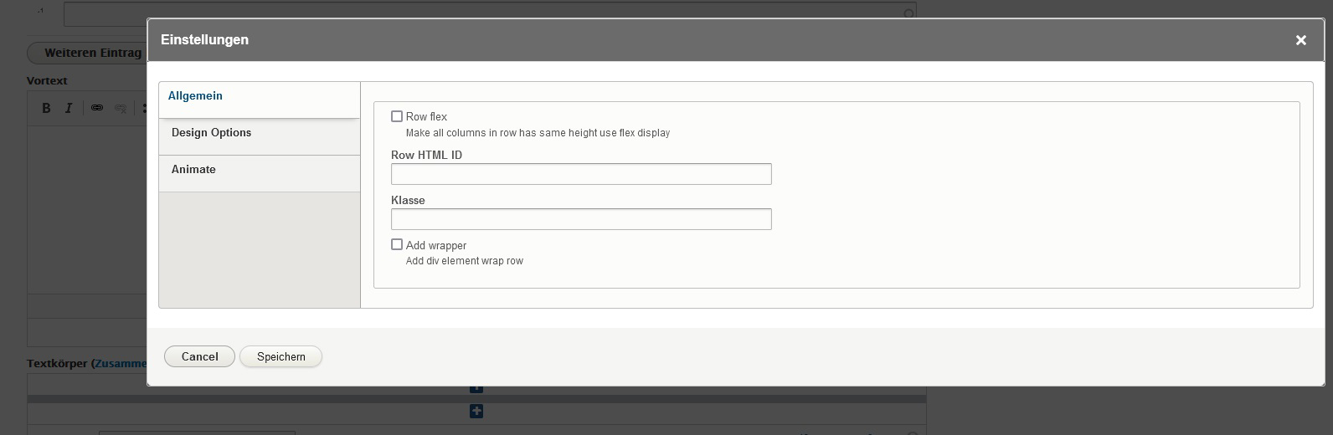Select the Animate tab
Image resolution: width=1333 pixels, height=435 pixels.
coord(260,173)
